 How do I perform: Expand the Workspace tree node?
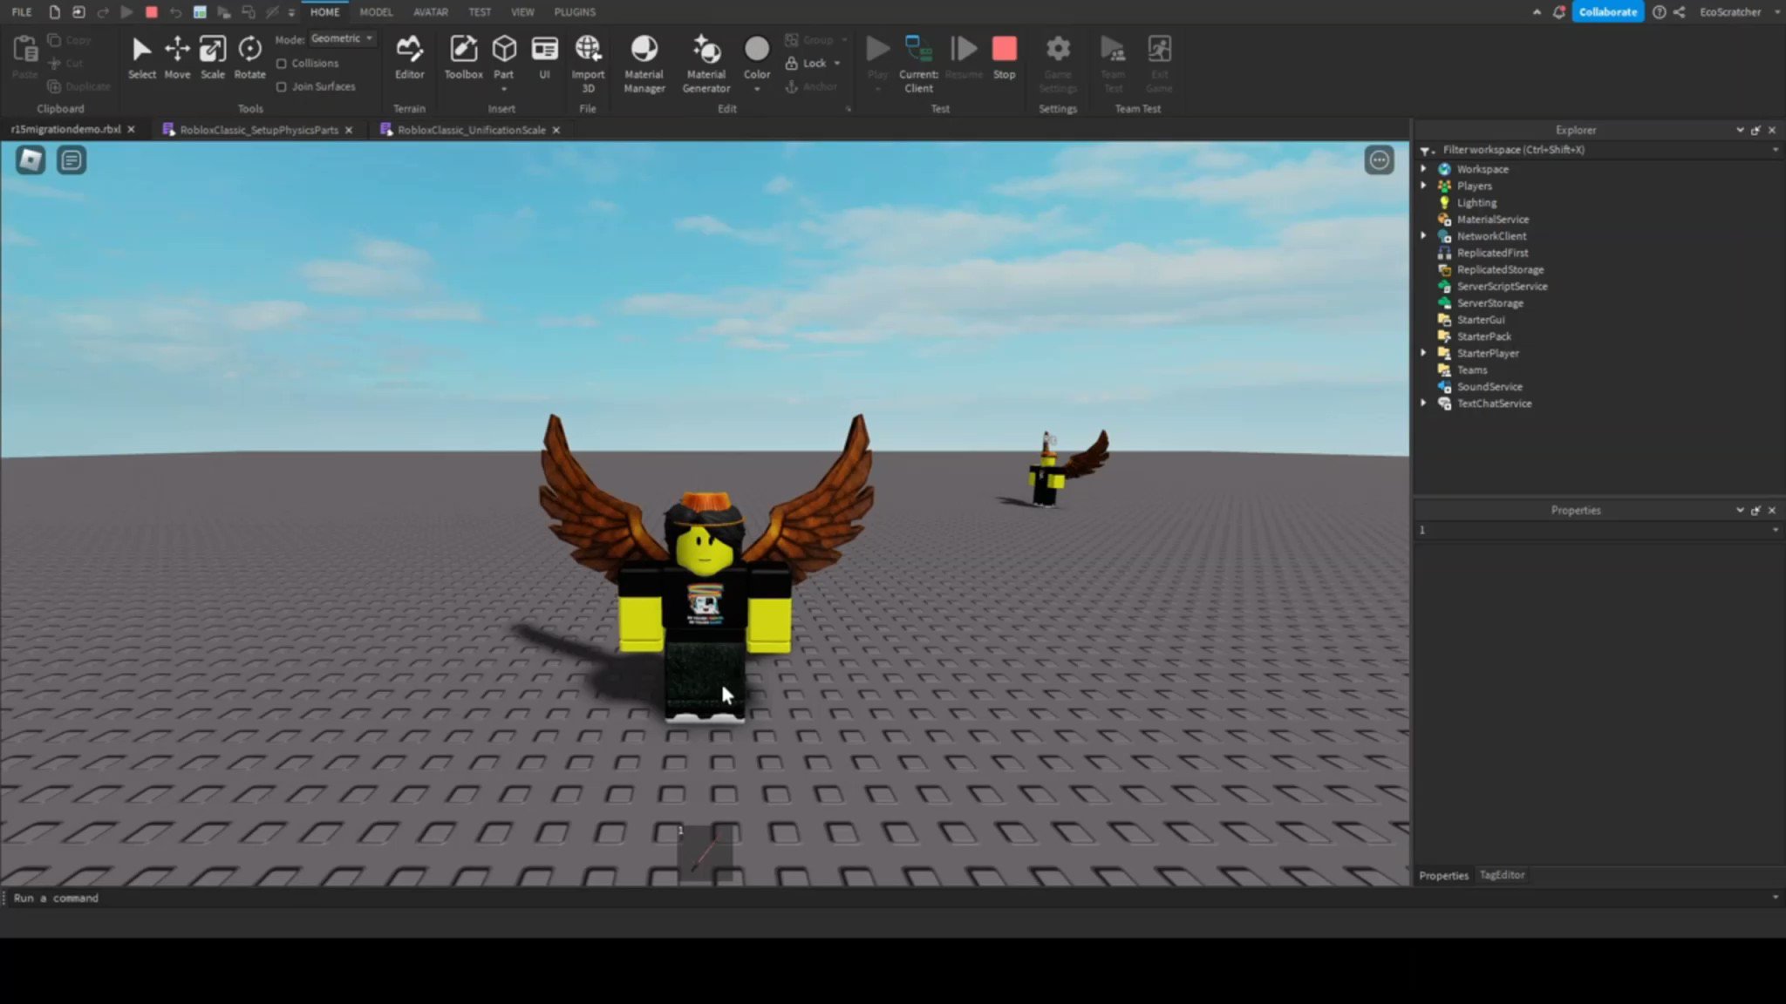[1423, 169]
